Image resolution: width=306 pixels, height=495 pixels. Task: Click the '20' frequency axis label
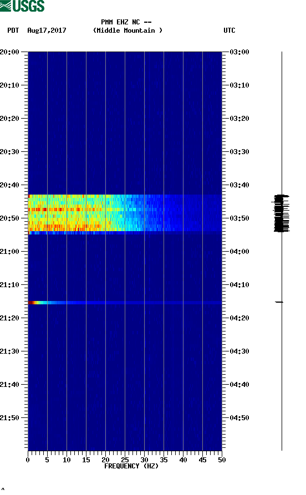(105, 460)
